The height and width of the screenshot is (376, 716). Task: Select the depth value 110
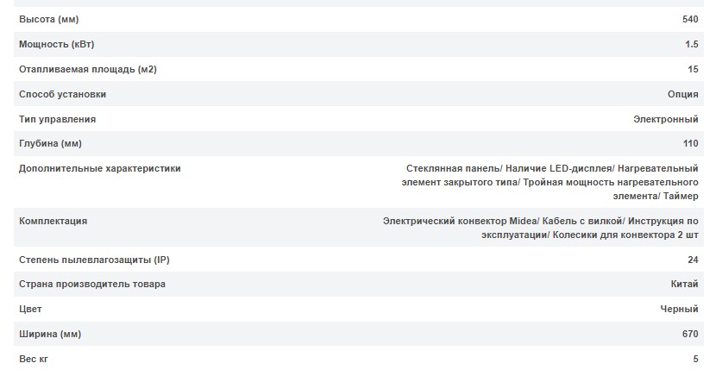pyautogui.click(x=690, y=143)
